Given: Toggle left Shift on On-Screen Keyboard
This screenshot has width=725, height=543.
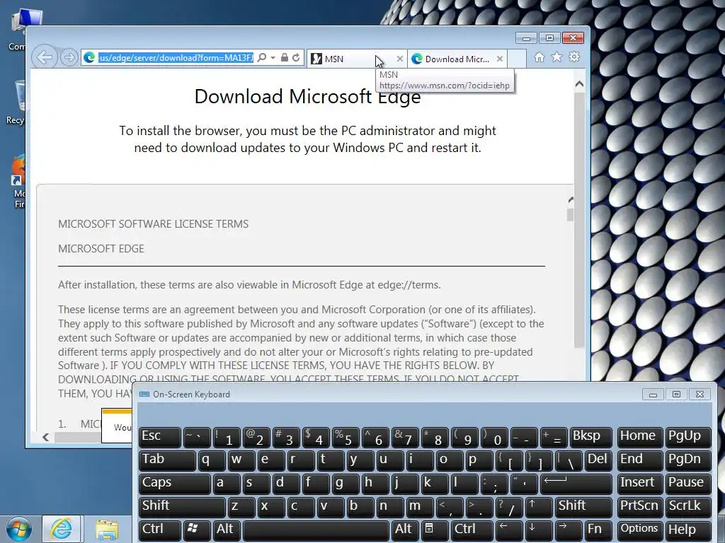Looking at the screenshot, I should (x=182, y=506).
